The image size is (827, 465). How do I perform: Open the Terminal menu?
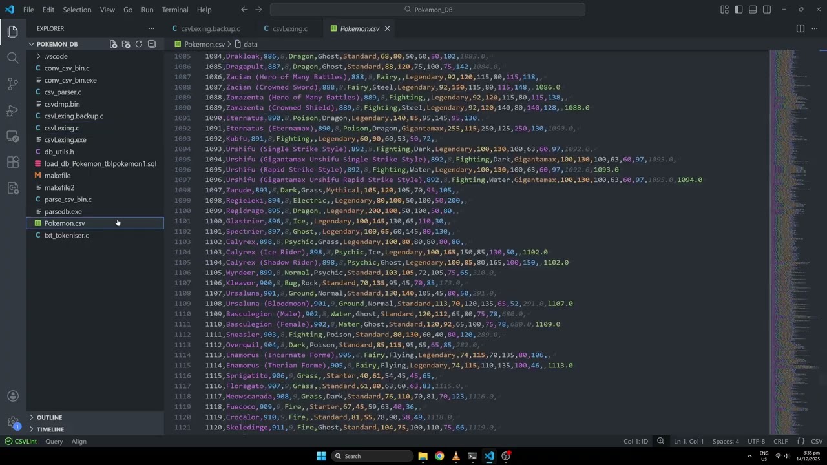pos(175,10)
